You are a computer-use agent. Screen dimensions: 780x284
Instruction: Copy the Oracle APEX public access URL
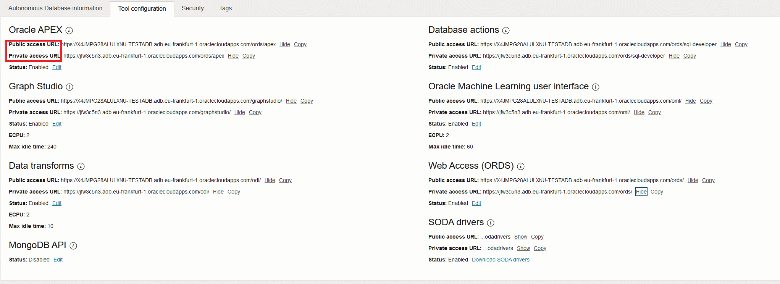(300, 44)
